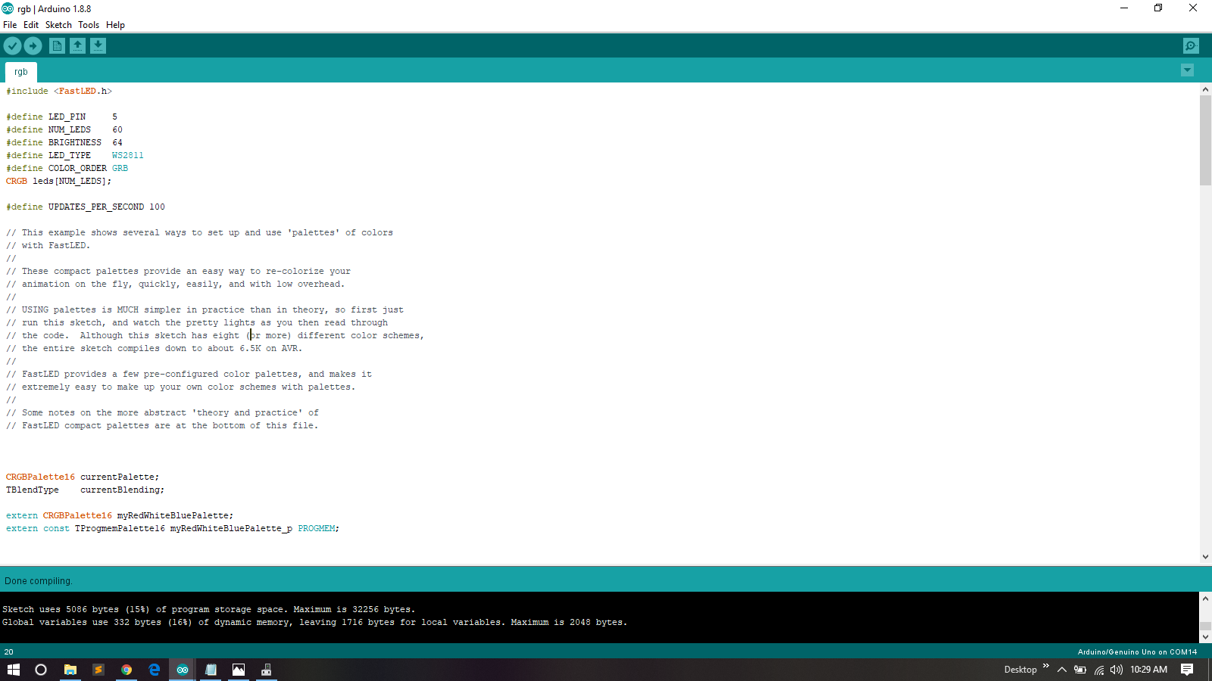1212x681 pixels.
Task: Select the rgb sketch tab
Action: tap(20, 72)
